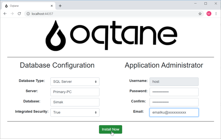221x139 pixels.
Task: Click the Database: label
Action: tap(32, 101)
